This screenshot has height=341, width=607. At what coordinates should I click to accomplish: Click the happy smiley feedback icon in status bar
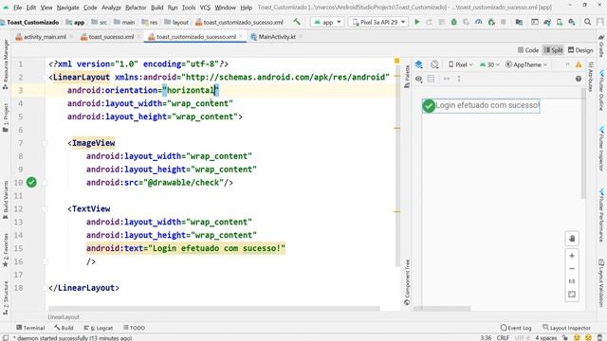pyautogui.click(x=577, y=338)
